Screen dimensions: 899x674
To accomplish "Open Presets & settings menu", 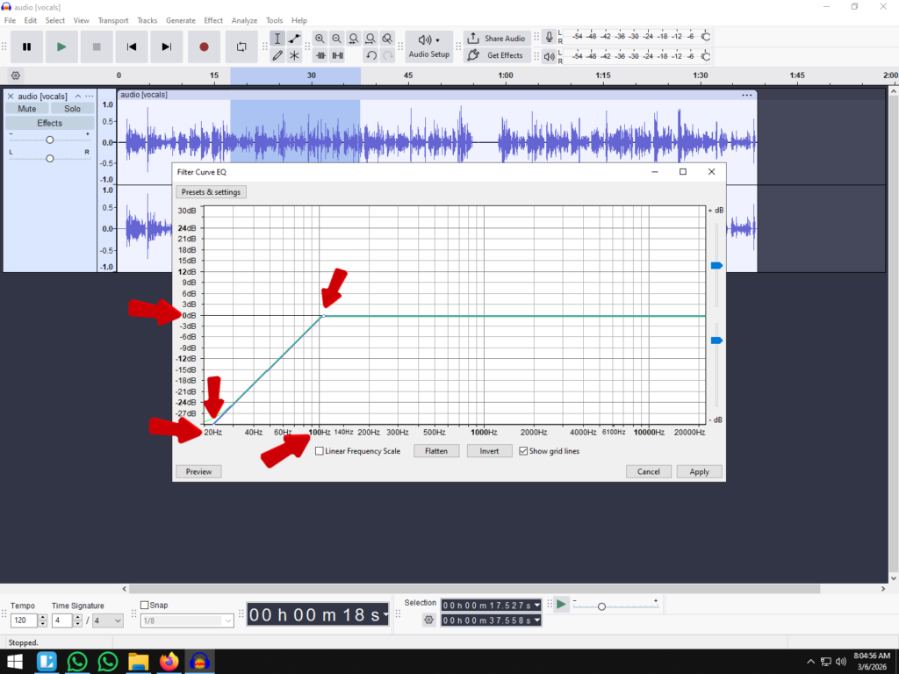I will pos(211,192).
